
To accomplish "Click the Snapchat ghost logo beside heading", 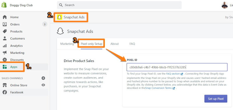I will [x=60, y=31].
